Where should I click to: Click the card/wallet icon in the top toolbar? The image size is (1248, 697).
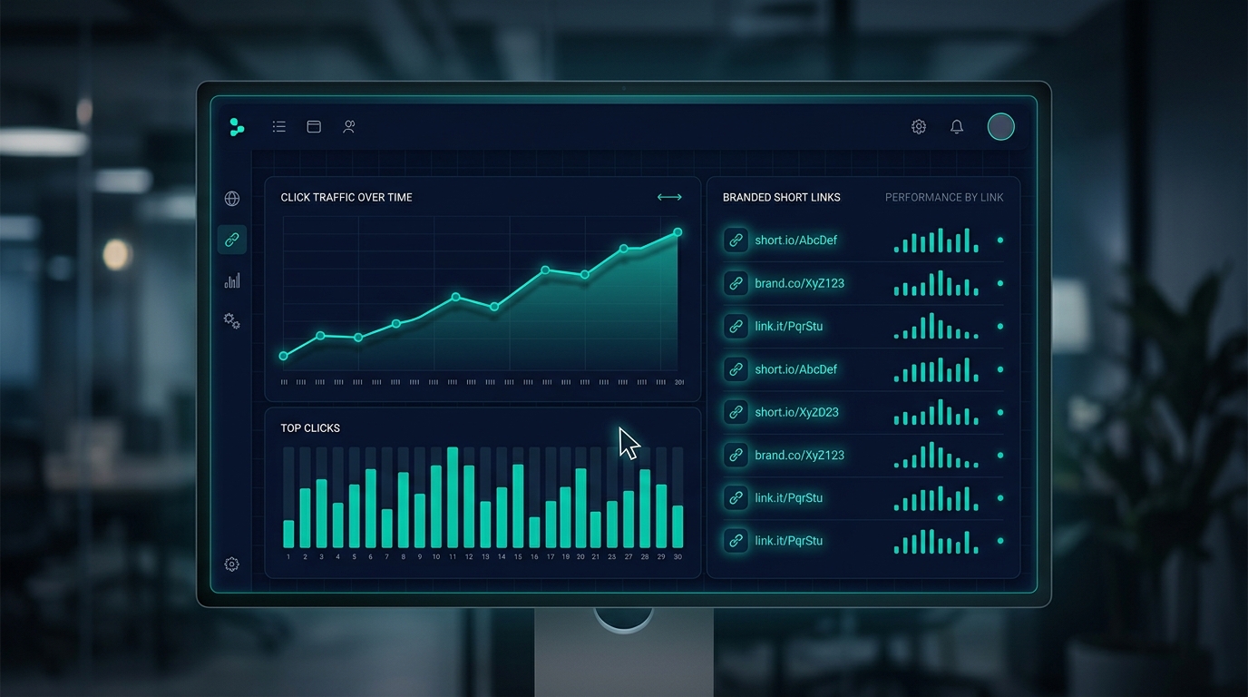[x=313, y=126]
